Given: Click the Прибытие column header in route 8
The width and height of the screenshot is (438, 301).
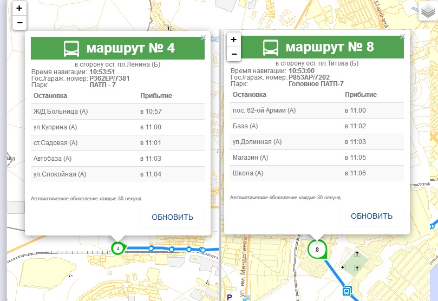Looking at the screenshot, I should coord(361,95).
